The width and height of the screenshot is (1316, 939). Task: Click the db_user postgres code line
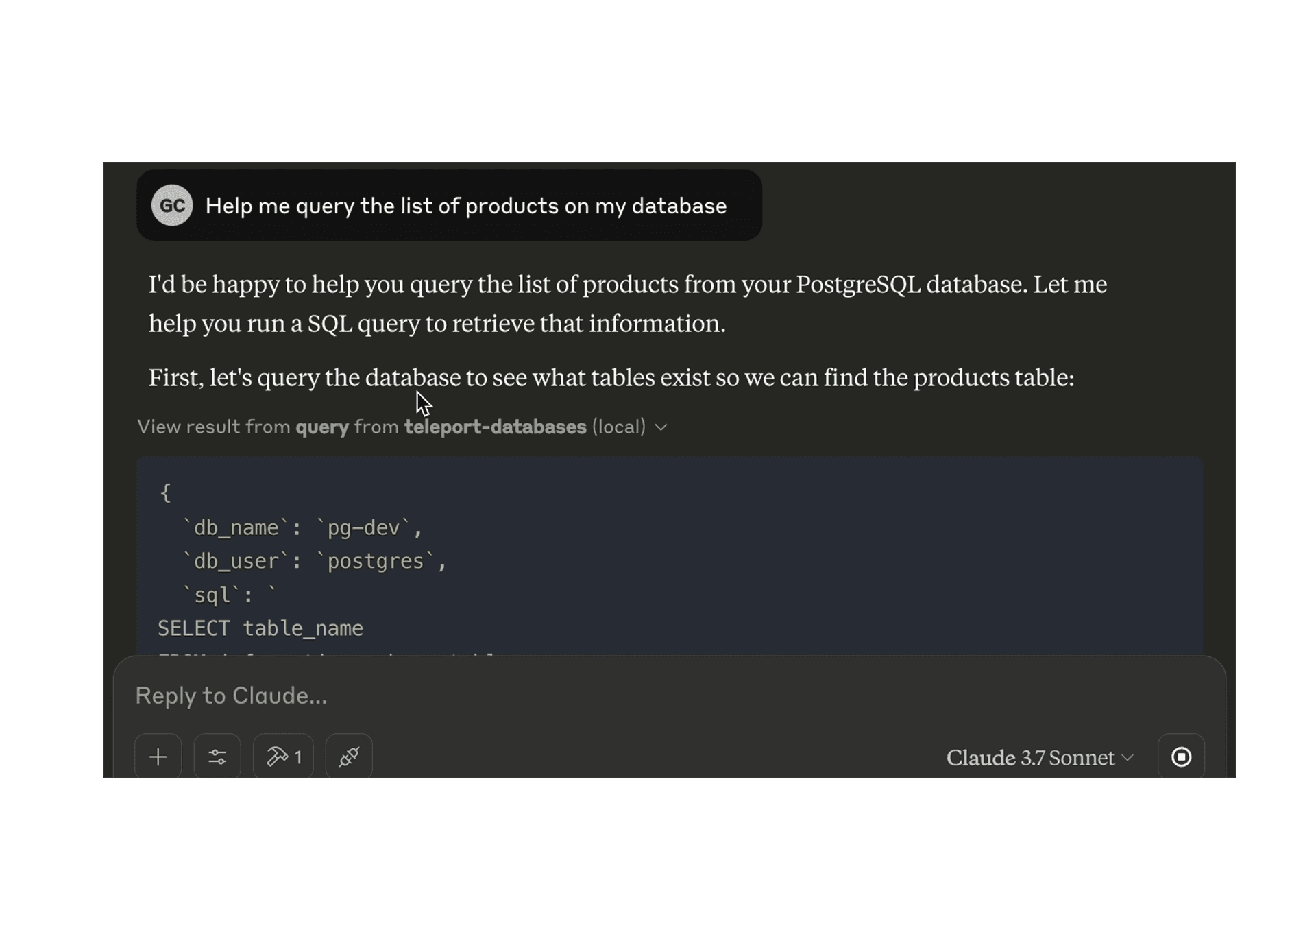tap(313, 561)
